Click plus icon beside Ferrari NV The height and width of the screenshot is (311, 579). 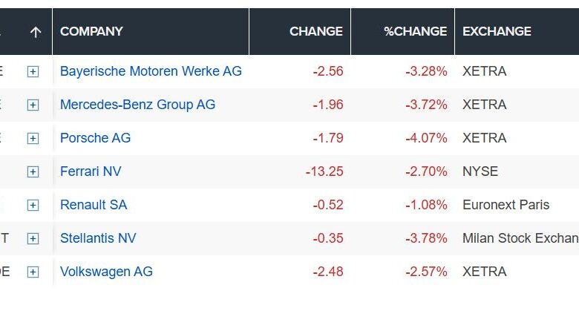coord(33,172)
